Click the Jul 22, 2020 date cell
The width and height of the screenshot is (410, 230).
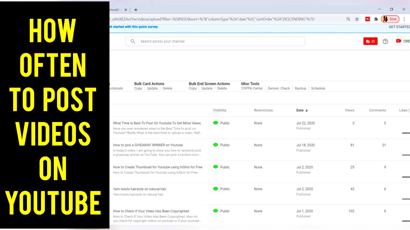click(x=306, y=123)
